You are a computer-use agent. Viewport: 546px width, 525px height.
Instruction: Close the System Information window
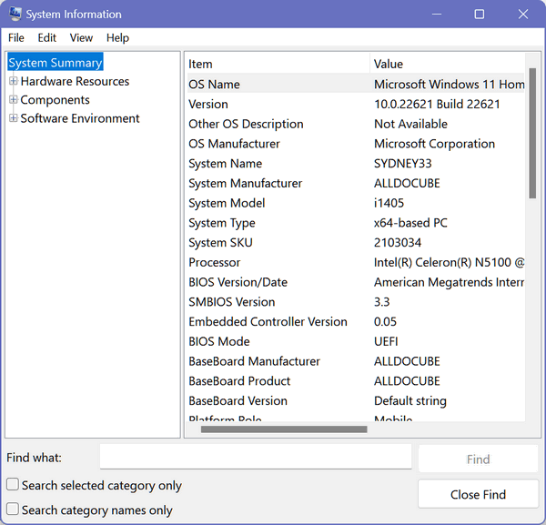[523, 15]
